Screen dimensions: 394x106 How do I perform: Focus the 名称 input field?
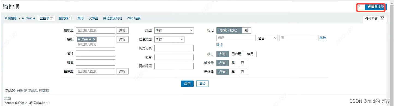click(96, 54)
